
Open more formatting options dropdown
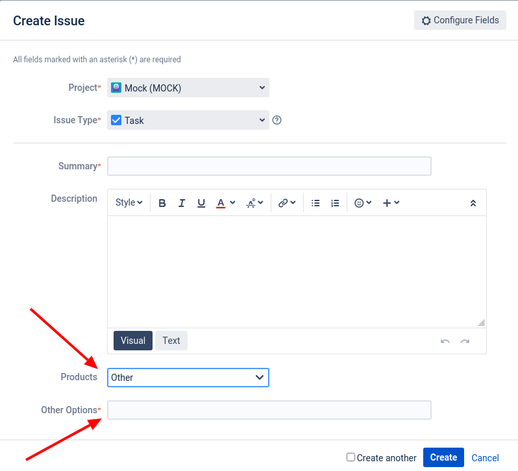[254, 203]
